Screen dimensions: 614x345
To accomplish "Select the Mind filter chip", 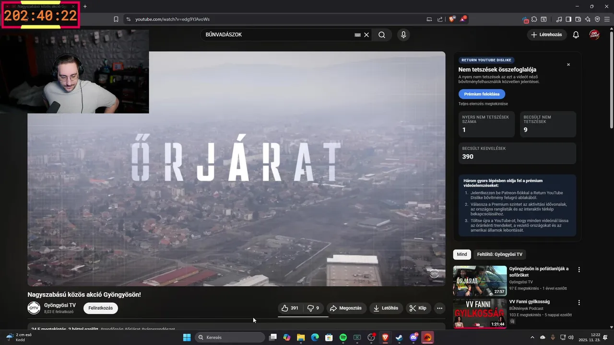I will click(462, 254).
